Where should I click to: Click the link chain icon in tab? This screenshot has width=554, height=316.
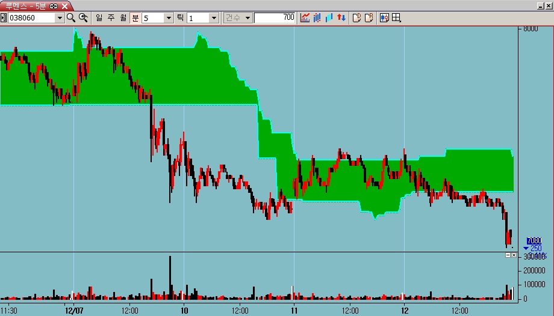pos(54,5)
